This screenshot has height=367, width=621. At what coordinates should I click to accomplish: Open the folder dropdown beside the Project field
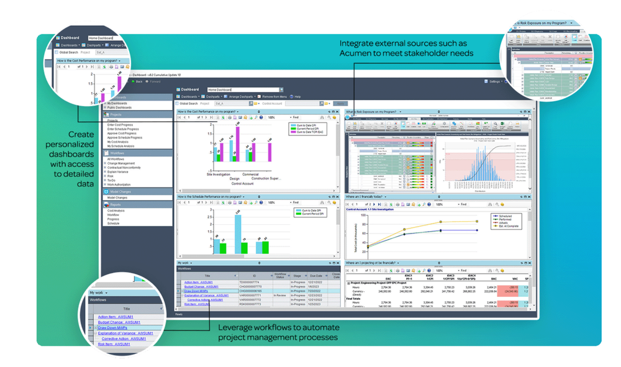coord(258,103)
